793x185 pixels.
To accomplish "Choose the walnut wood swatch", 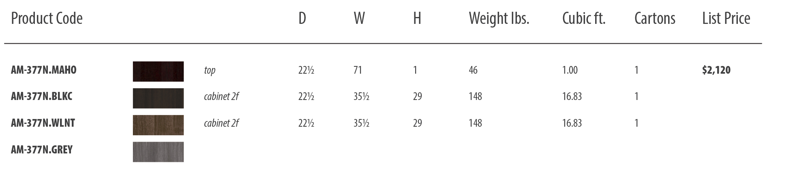I will pos(158,125).
